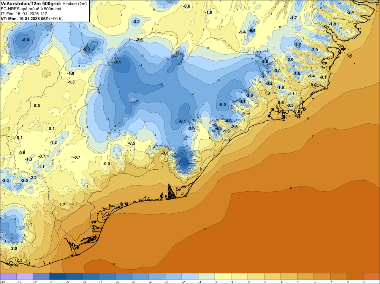Viewport: 380px width, 284px height.
Task: Click the 2.0 temperature value
Action: tap(14, 248)
